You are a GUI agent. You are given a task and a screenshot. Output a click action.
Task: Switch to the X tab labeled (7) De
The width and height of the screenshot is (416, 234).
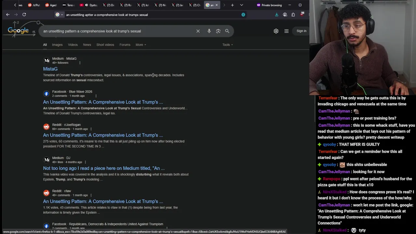coord(109,5)
